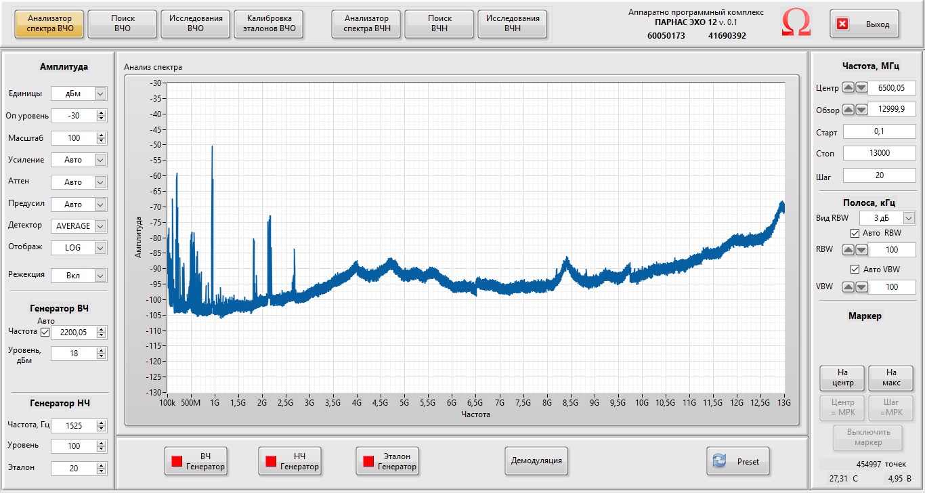The width and height of the screenshot is (925, 493).
Task: Click the RBW value field
Action: pos(892,250)
